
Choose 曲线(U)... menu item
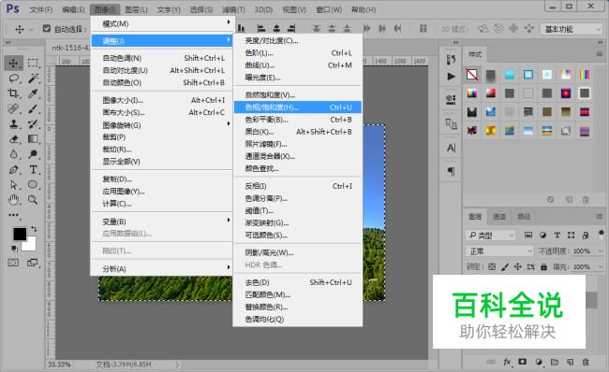(x=298, y=65)
